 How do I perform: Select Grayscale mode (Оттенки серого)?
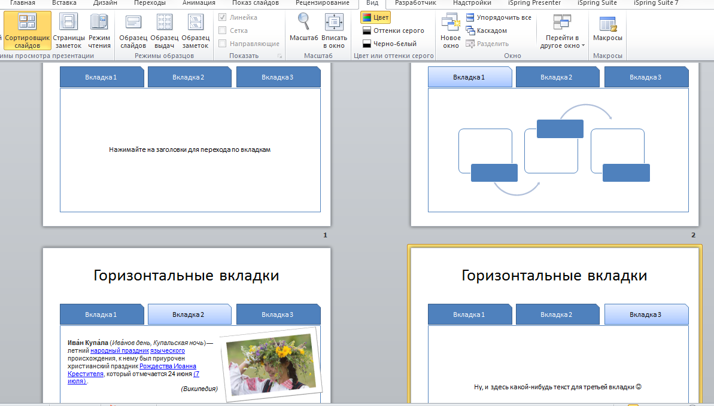click(393, 30)
